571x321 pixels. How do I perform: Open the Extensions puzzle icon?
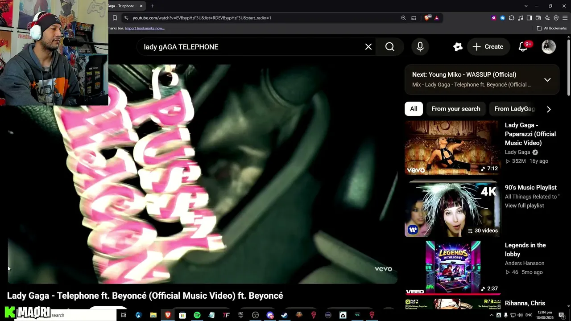[511, 18]
